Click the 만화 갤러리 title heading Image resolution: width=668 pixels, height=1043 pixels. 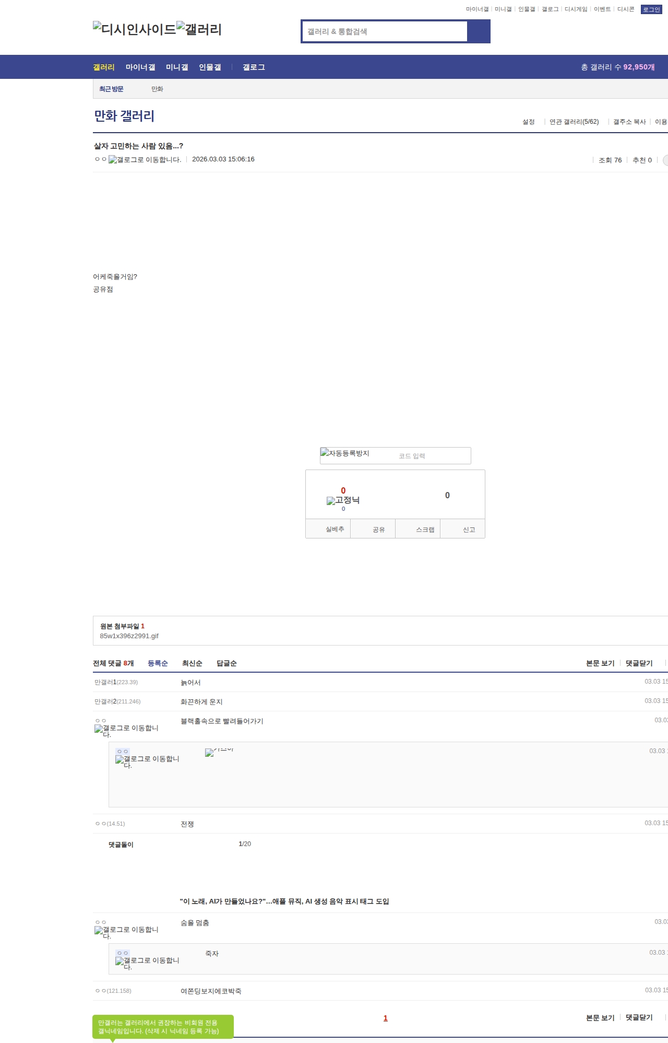(x=124, y=116)
